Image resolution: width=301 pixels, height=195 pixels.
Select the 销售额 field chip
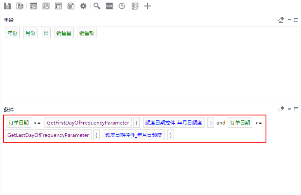(87, 33)
